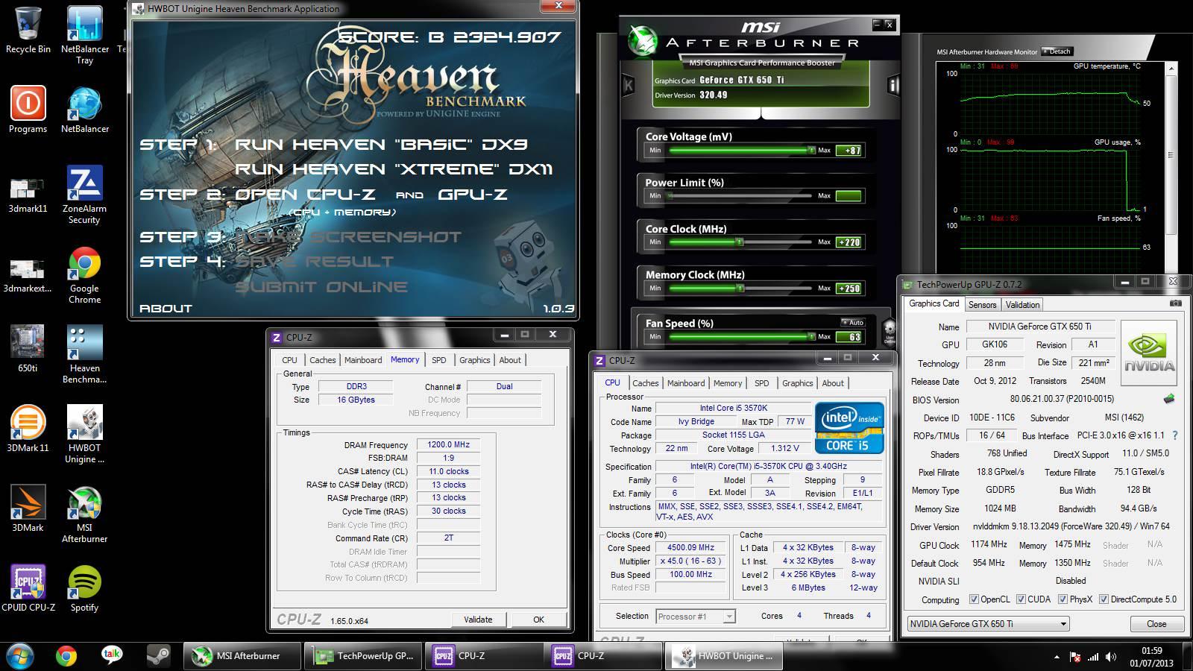Click the Fan Speed slider handle
Viewport: 1193px width, 671px height.
[x=812, y=336]
